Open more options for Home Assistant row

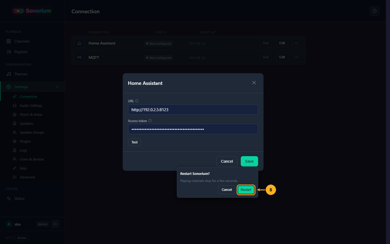[x=297, y=43]
